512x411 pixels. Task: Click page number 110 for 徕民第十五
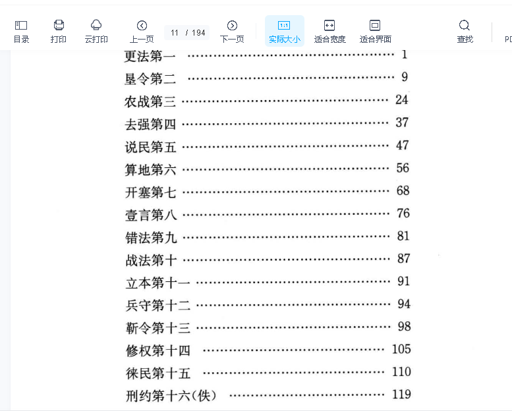point(401,372)
